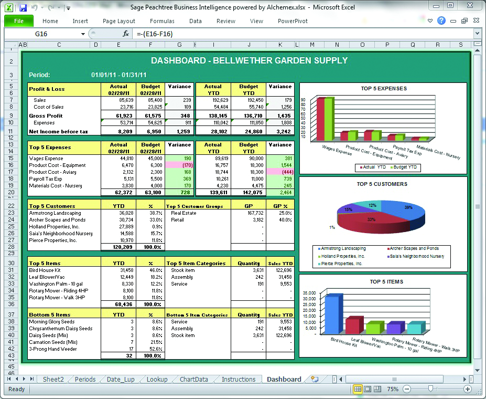Open Excel Help question mark icon
The height and width of the screenshot is (399, 486).
(441, 21)
